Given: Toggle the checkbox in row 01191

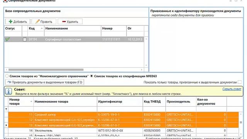Looking at the screenshot, I should click(x=25, y=39).
